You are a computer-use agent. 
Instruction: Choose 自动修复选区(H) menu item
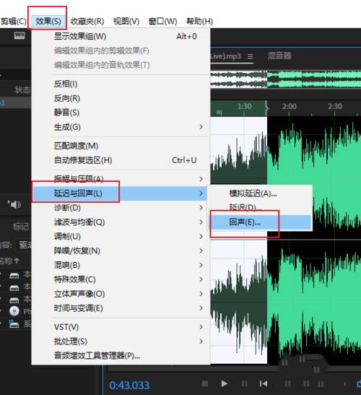click(x=121, y=160)
